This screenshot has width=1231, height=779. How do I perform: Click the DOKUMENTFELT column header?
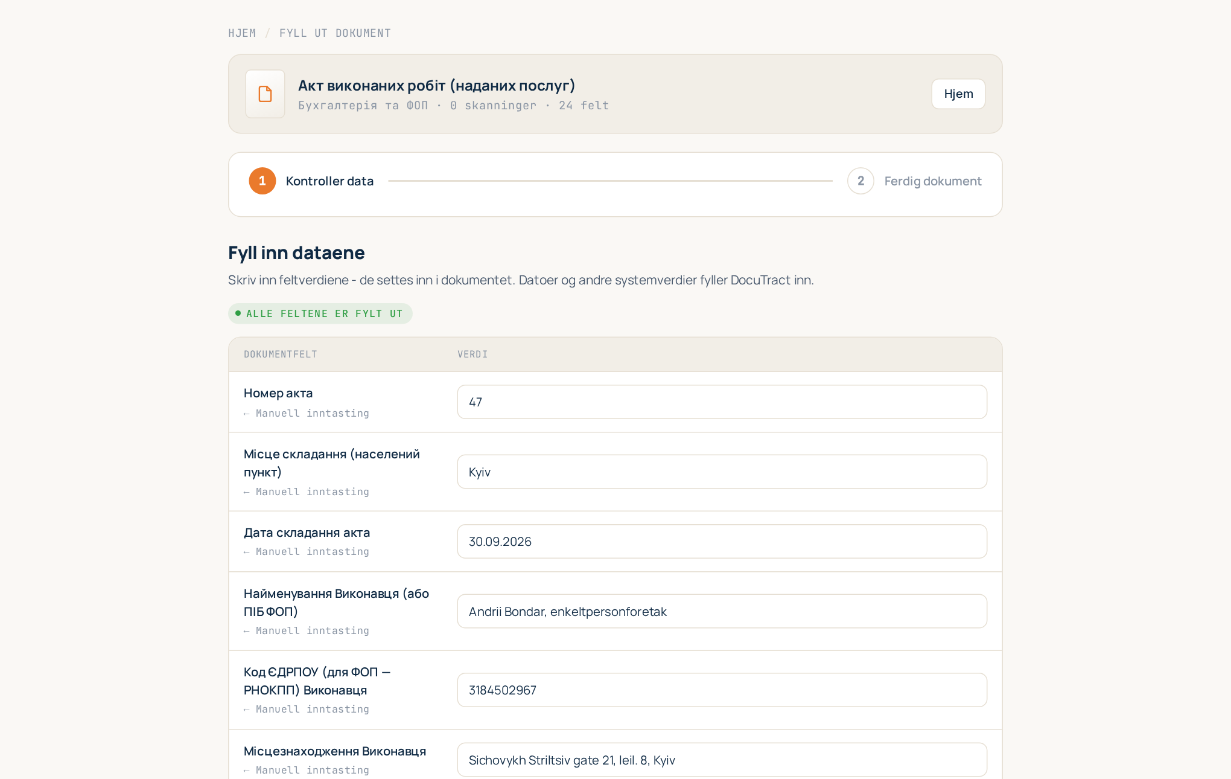281,354
